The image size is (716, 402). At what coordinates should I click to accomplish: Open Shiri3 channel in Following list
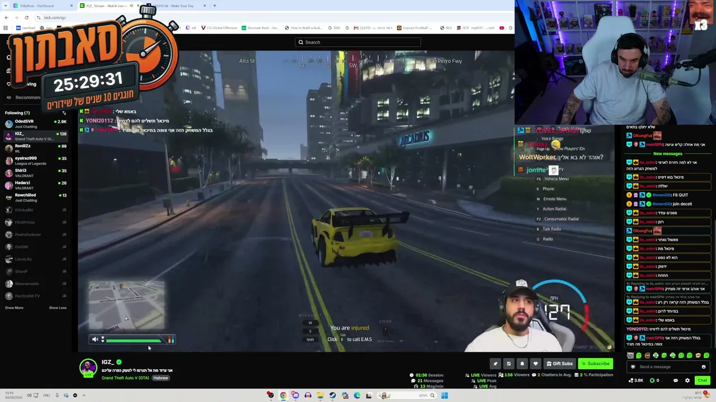(35, 173)
